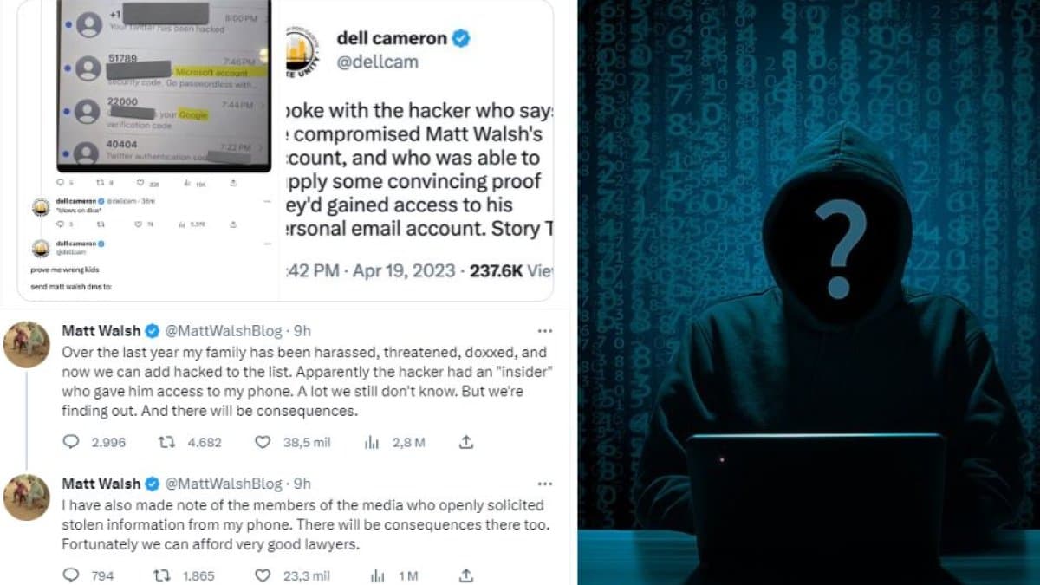Retweet the second tweet with 1.865 retweets
The image size is (1040, 585).
(165, 575)
